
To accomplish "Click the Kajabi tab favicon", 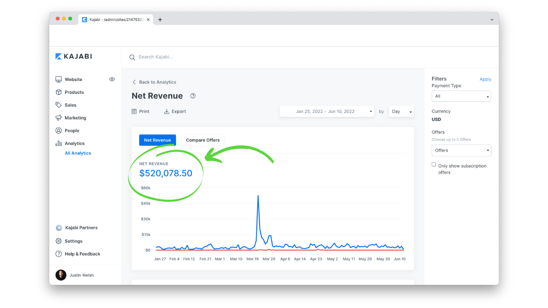I will click(x=85, y=19).
